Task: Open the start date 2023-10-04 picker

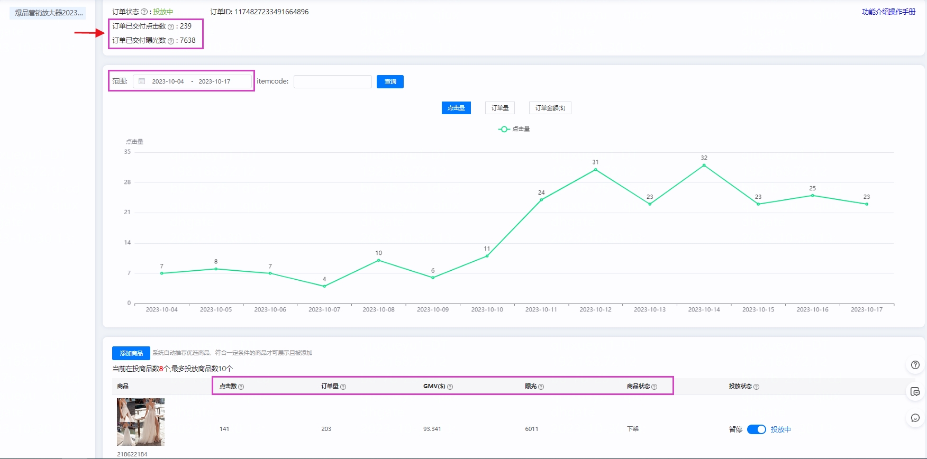Action: coord(168,81)
